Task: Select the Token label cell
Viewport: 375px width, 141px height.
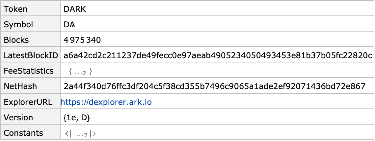Action: pyautogui.click(x=30, y=9)
